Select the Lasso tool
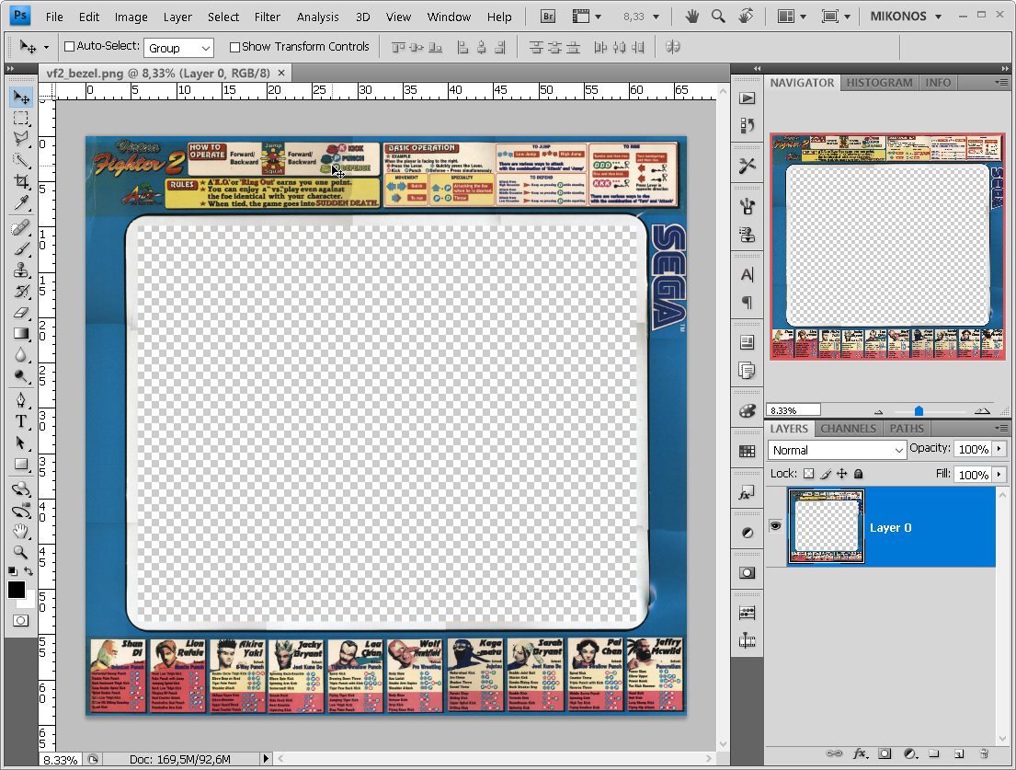 [x=21, y=139]
